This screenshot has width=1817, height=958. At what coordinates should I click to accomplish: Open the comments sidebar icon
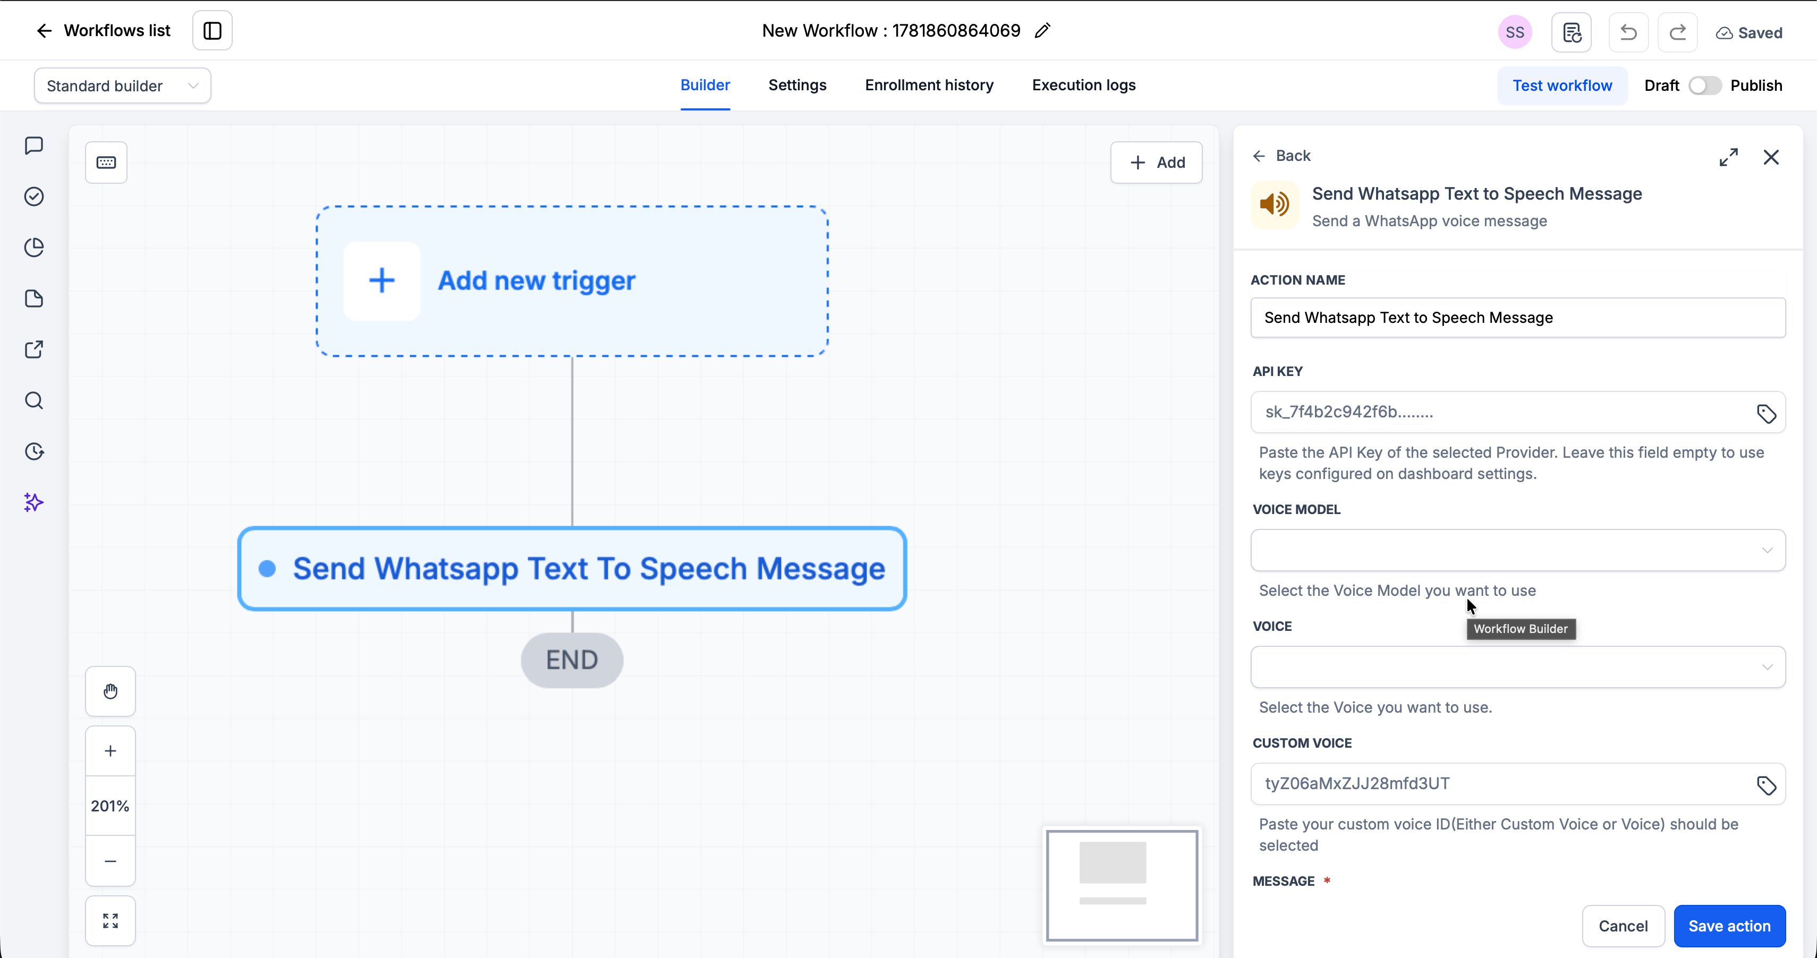[x=34, y=146]
